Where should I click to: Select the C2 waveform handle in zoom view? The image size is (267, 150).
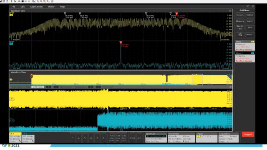tap(12, 120)
